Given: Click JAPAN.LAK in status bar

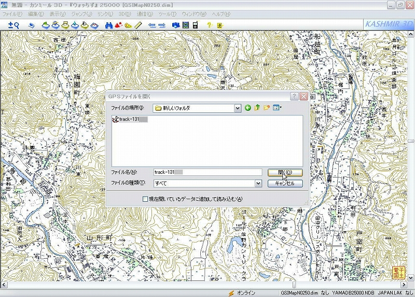Looking at the screenshot, I should click(390, 293).
